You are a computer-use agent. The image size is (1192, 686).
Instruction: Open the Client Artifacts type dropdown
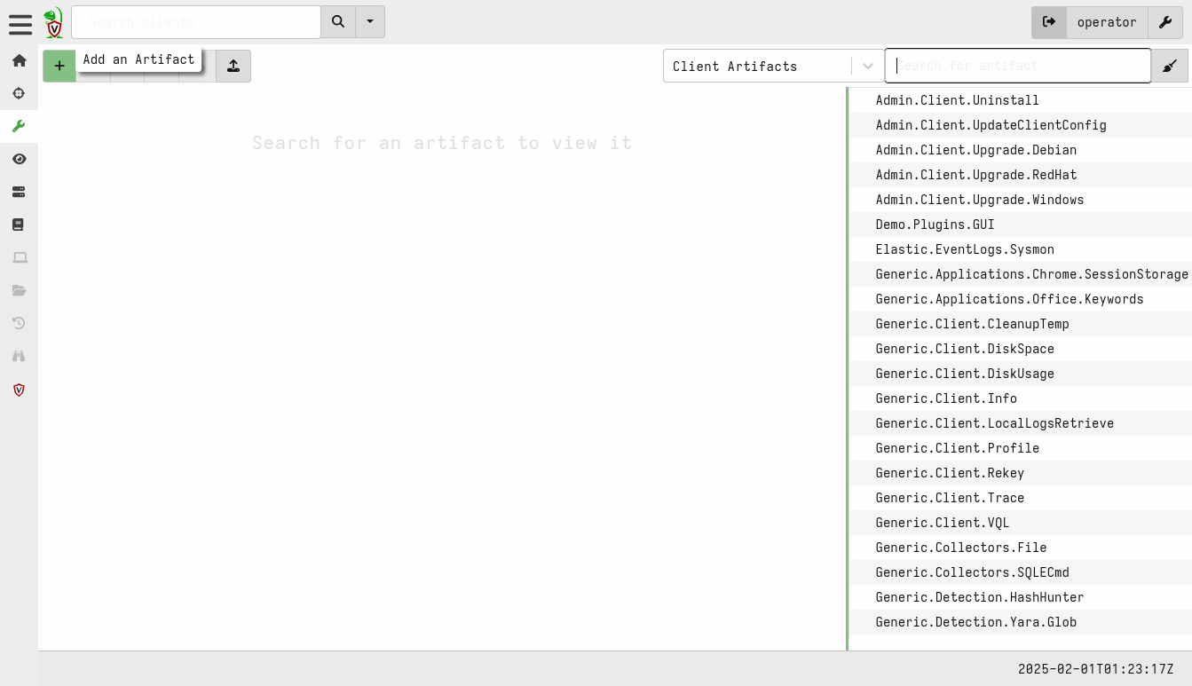pos(774,66)
